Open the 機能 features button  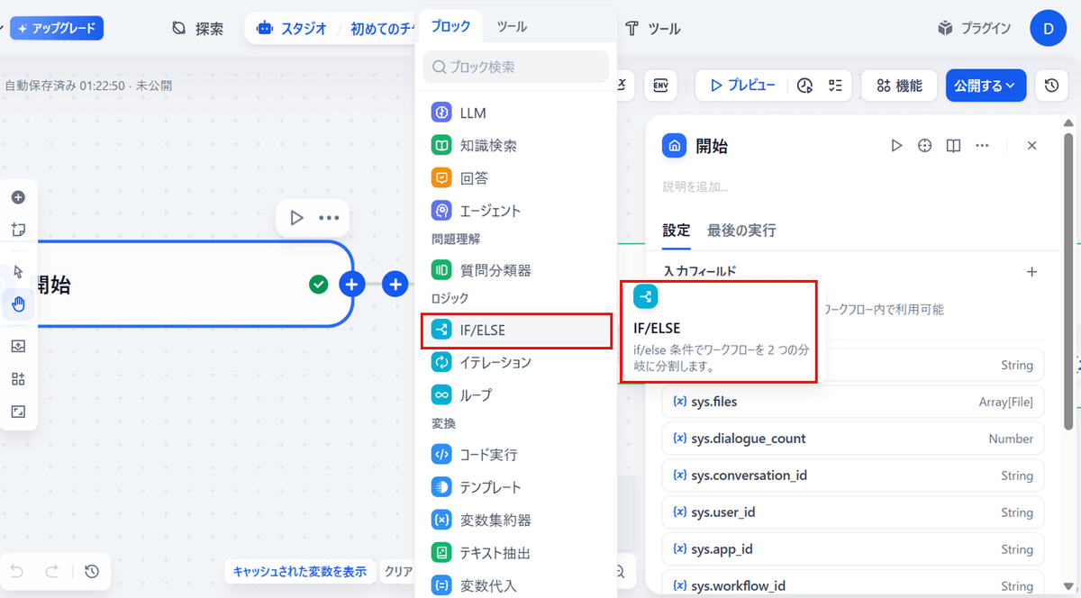(899, 86)
